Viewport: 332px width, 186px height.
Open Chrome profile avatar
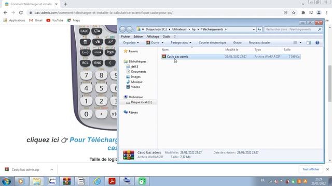click(319, 12)
